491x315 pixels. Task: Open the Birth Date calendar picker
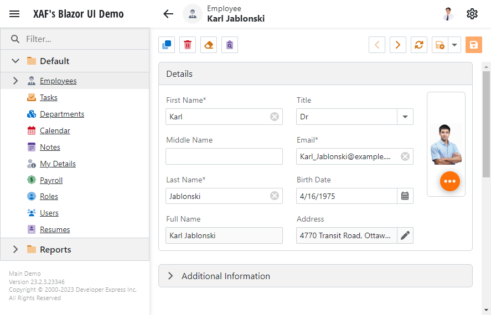point(405,196)
